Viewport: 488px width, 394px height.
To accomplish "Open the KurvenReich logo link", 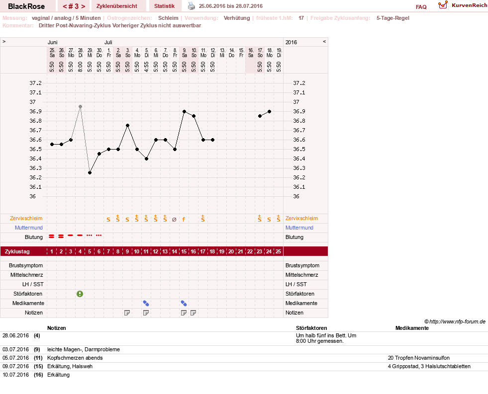I will (462, 5).
